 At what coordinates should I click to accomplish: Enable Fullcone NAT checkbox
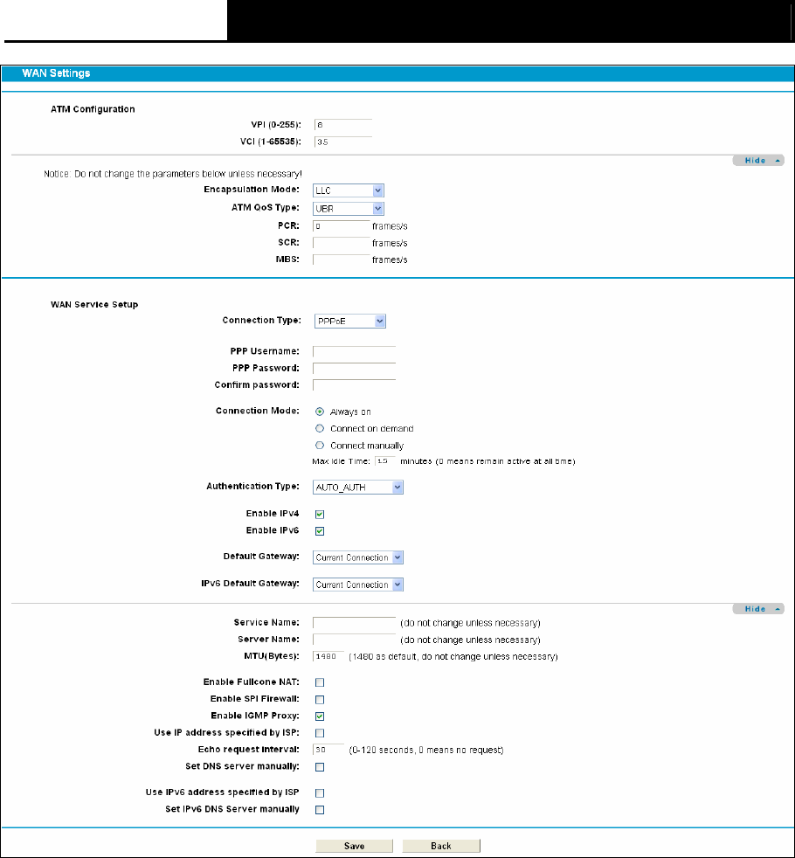pyautogui.click(x=320, y=682)
